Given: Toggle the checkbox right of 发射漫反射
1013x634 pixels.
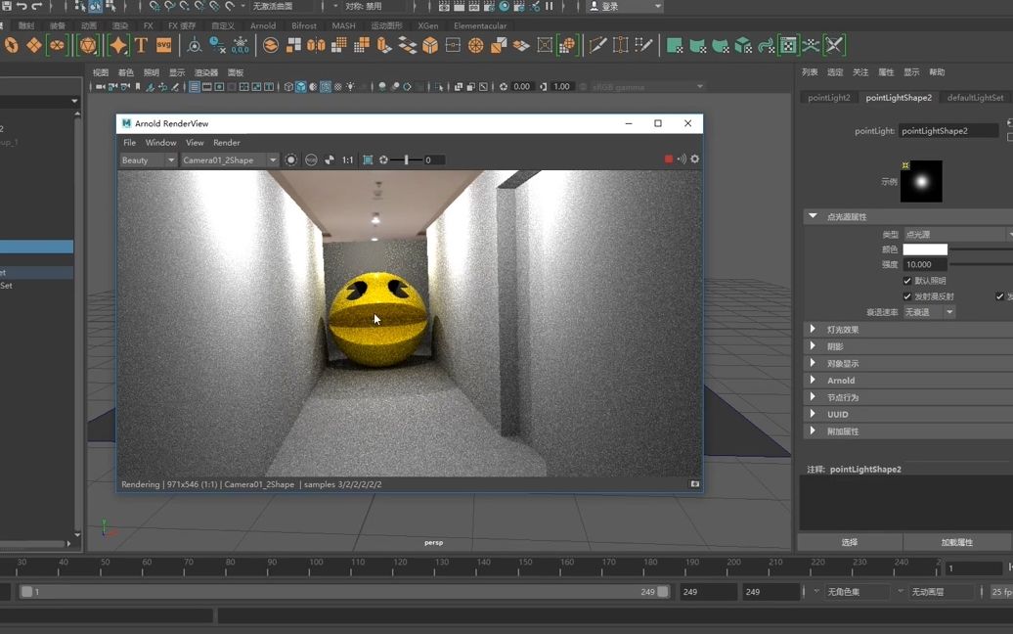Looking at the screenshot, I should coord(998,296).
